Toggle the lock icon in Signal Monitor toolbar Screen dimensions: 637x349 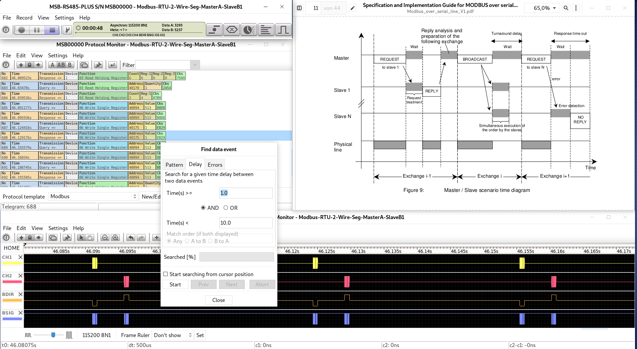pyautogui.click(x=30, y=238)
